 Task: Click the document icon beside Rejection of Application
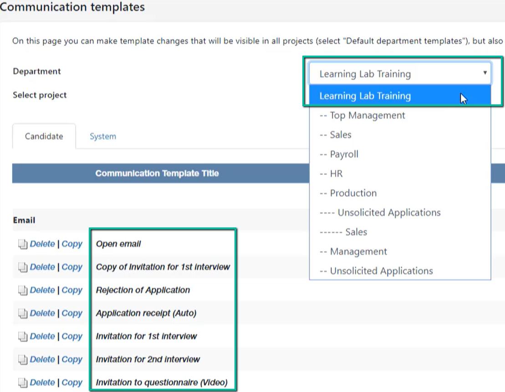pyautogui.click(x=23, y=290)
